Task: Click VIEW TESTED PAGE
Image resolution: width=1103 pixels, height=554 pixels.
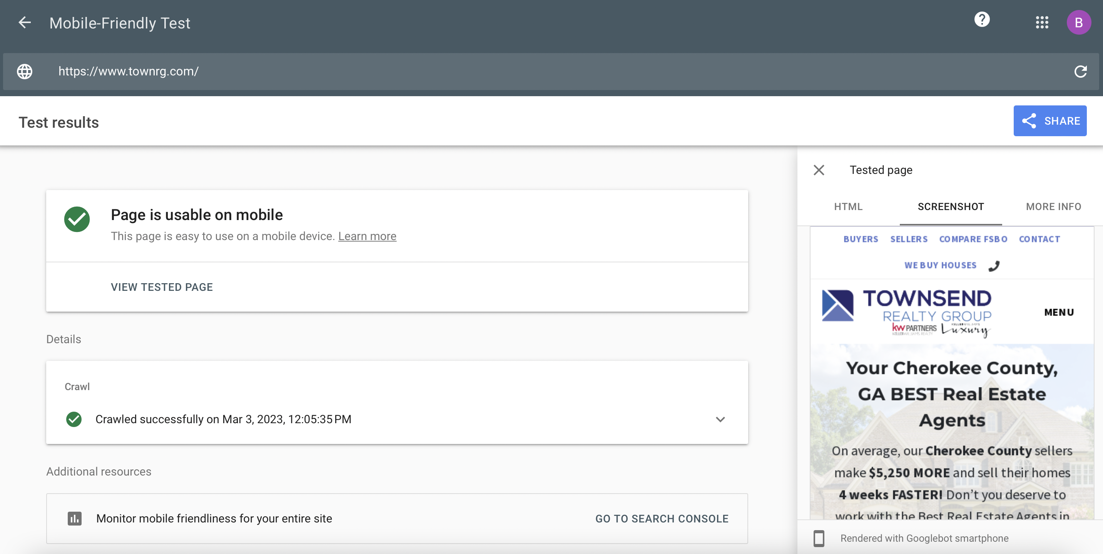Action: pos(162,287)
